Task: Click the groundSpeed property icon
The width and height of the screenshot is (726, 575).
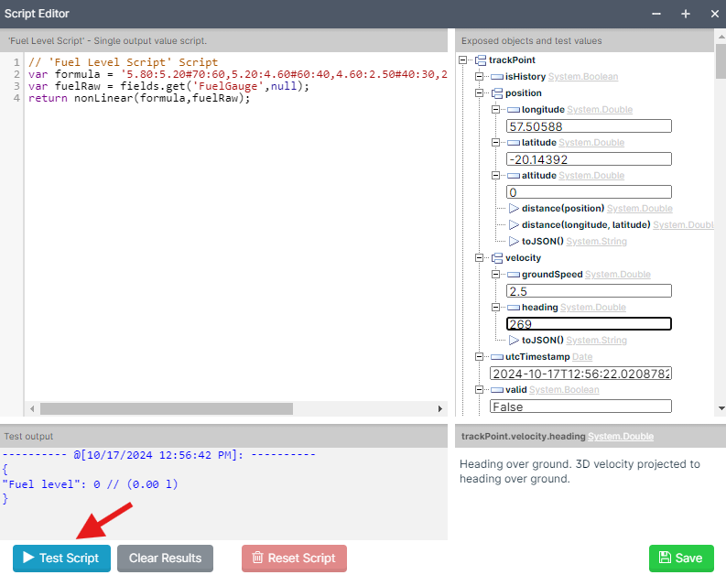Action: [514, 275]
